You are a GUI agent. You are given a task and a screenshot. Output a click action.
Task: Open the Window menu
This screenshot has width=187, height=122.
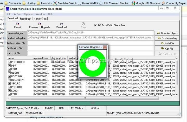click(x=41, y=14)
